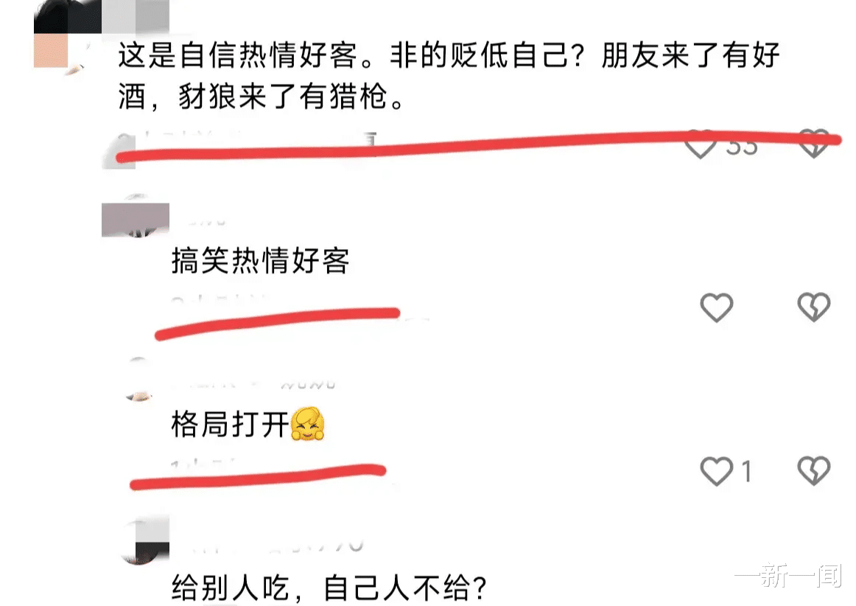The image size is (856, 606).
Task: Tap the like count '1' beside '格局打开'
Action: pyautogui.click(x=747, y=471)
